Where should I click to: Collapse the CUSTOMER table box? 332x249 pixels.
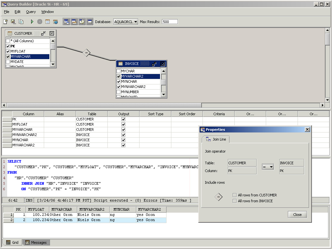point(43,33)
